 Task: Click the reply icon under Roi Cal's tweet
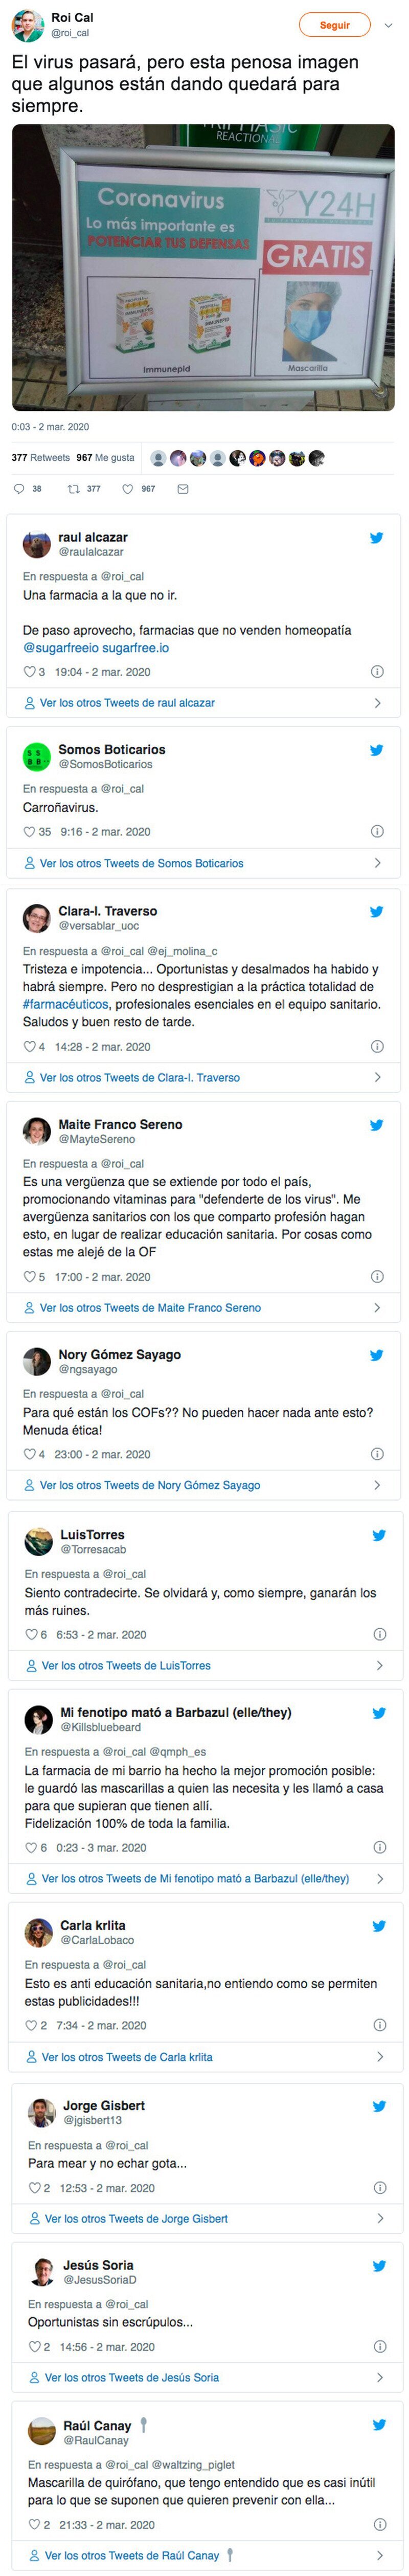pos(18,489)
